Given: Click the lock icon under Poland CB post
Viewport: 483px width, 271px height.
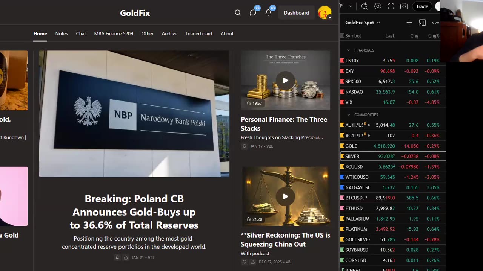Looking at the screenshot, I should click(x=126, y=257).
